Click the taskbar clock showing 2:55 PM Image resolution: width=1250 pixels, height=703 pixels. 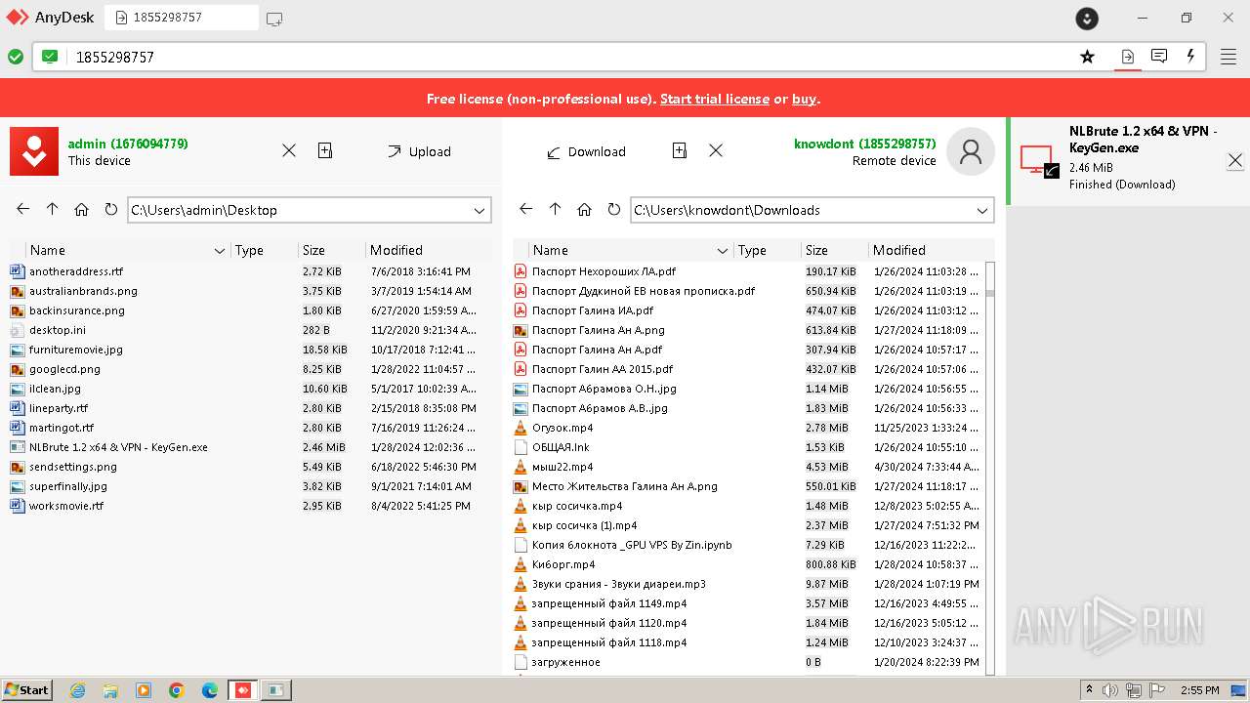coord(1201,690)
